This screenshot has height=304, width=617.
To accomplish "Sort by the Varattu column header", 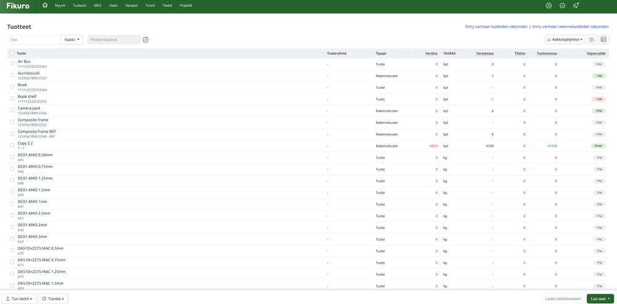I will (x=431, y=54).
